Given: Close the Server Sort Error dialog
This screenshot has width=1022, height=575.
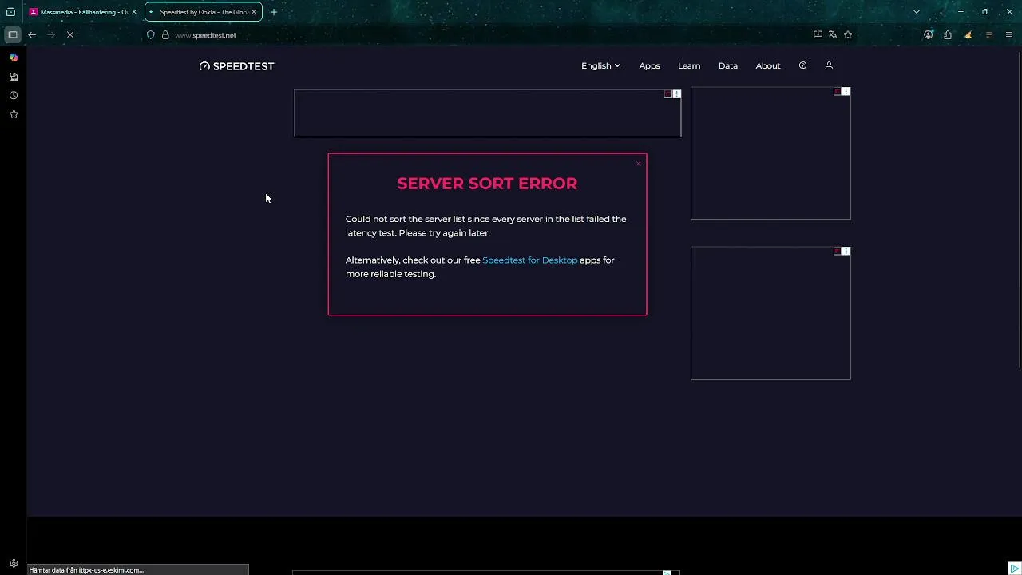Looking at the screenshot, I should point(638,164).
